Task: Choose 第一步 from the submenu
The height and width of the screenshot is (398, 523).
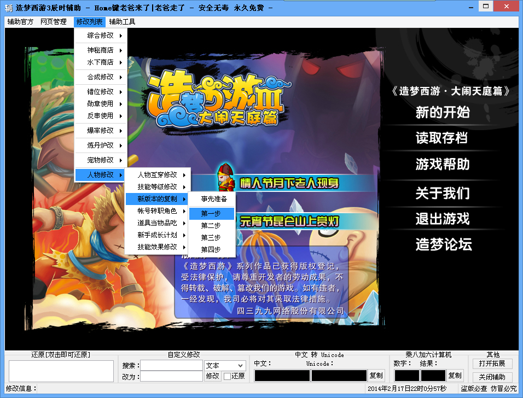Action: point(212,214)
